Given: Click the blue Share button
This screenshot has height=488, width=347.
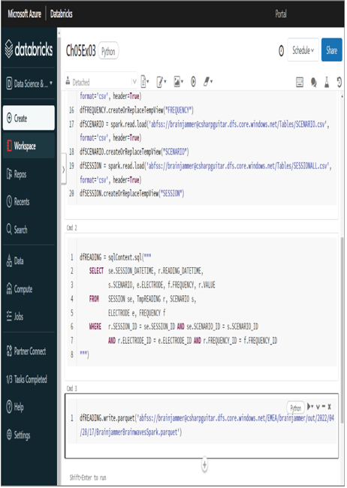Looking at the screenshot, I should (x=331, y=50).
